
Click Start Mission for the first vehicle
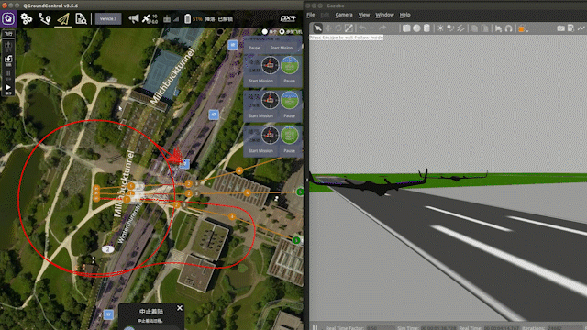[260, 81]
